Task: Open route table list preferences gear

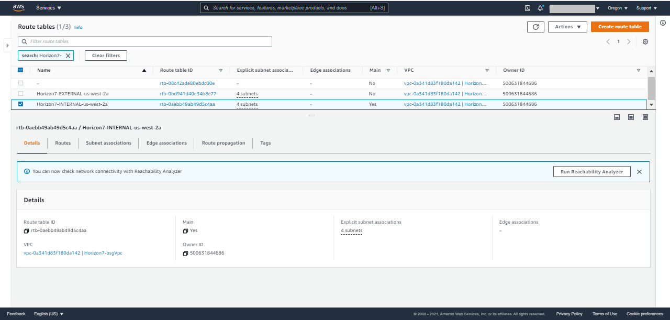Action: [x=645, y=41]
